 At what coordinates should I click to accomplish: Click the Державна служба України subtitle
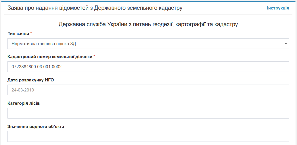148,24
